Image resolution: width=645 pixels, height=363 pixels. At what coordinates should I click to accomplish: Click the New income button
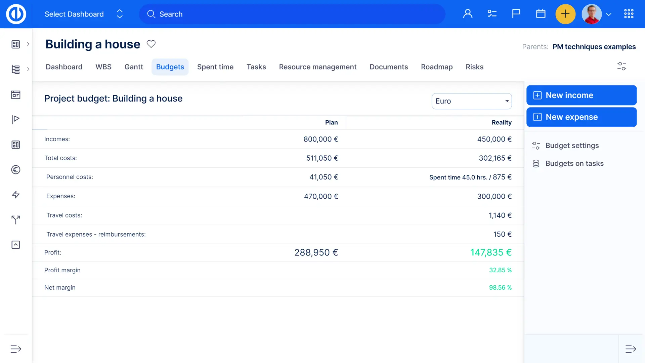(581, 95)
